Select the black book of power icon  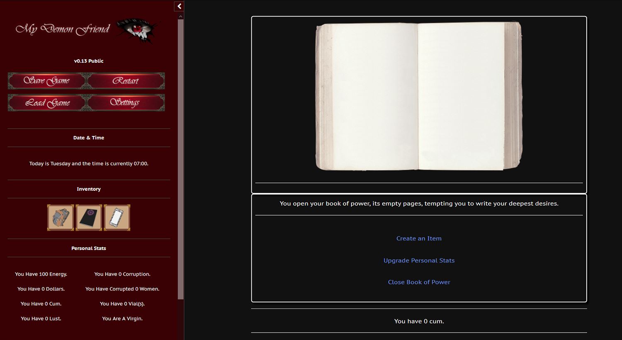pos(89,217)
